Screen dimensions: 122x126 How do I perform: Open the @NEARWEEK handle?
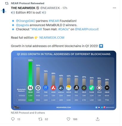50,8
